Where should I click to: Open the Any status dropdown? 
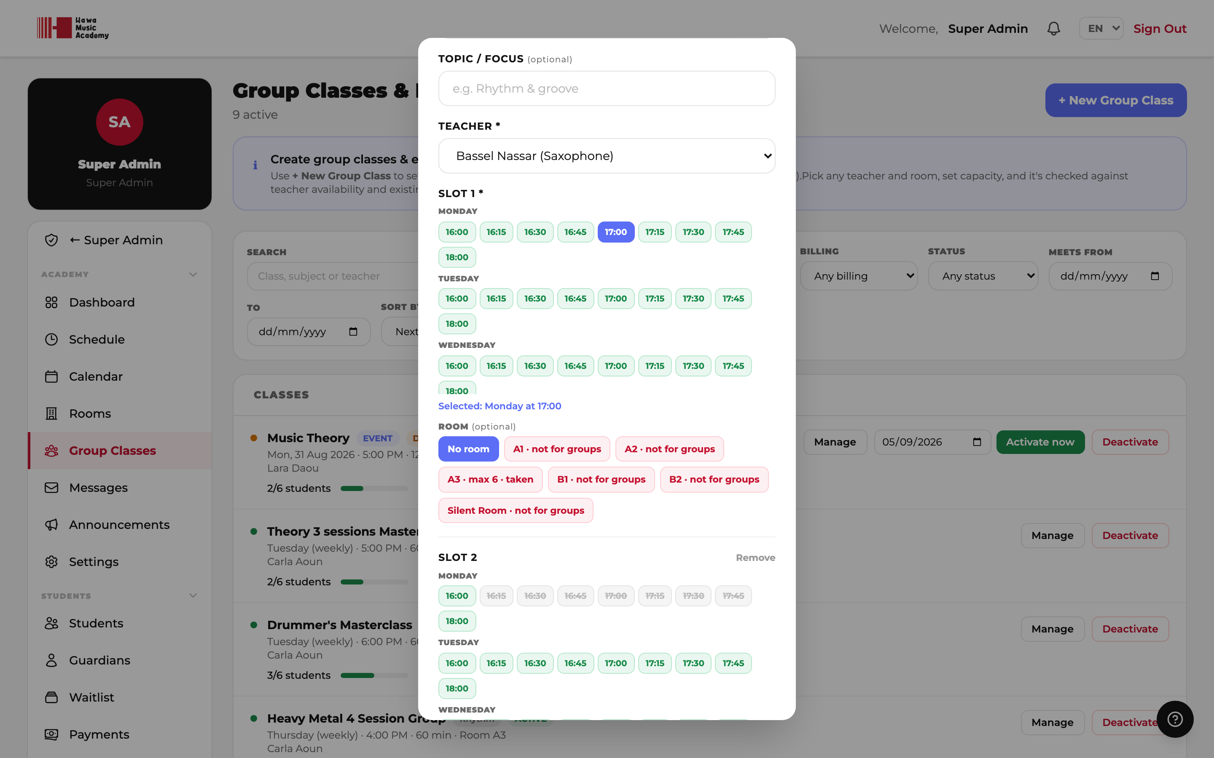tap(983, 276)
